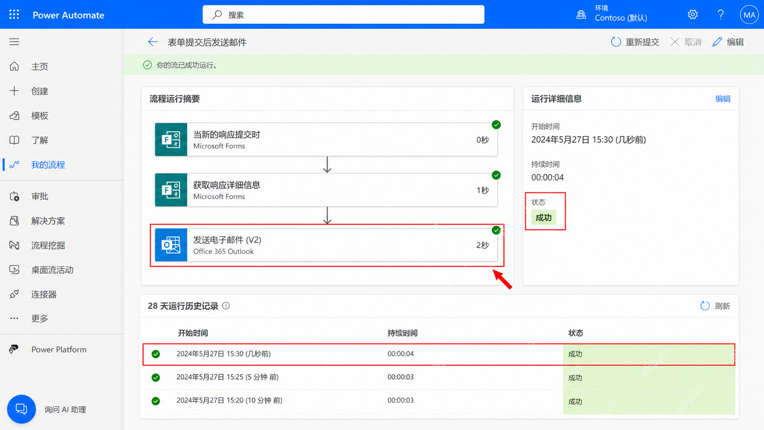
Task: Open run 2024年5月27日 15:30 row
Action: click(439, 354)
